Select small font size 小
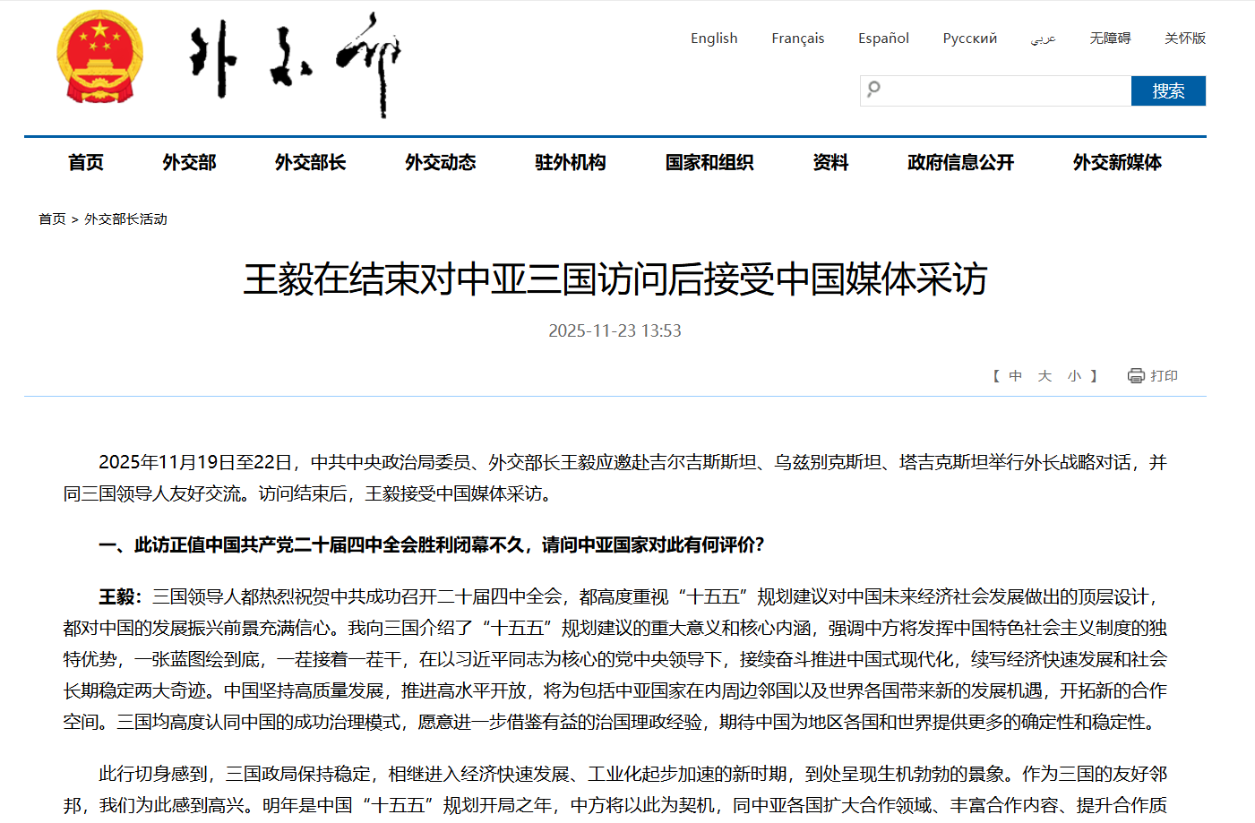 (1074, 376)
